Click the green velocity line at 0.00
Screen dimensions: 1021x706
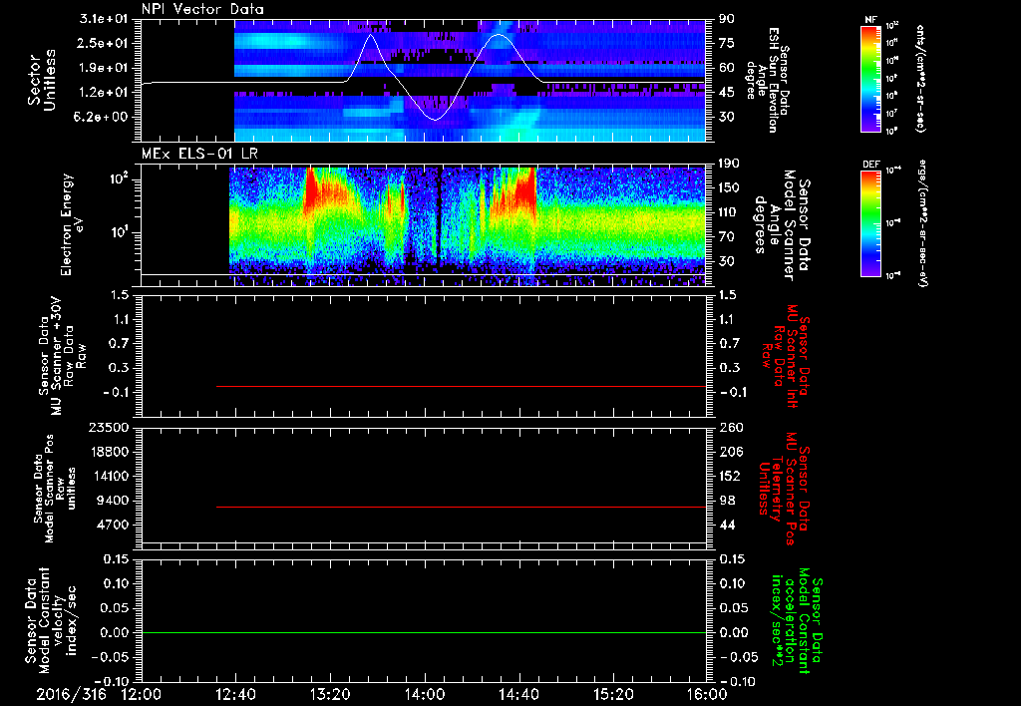pyautogui.click(x=423, y=632)
